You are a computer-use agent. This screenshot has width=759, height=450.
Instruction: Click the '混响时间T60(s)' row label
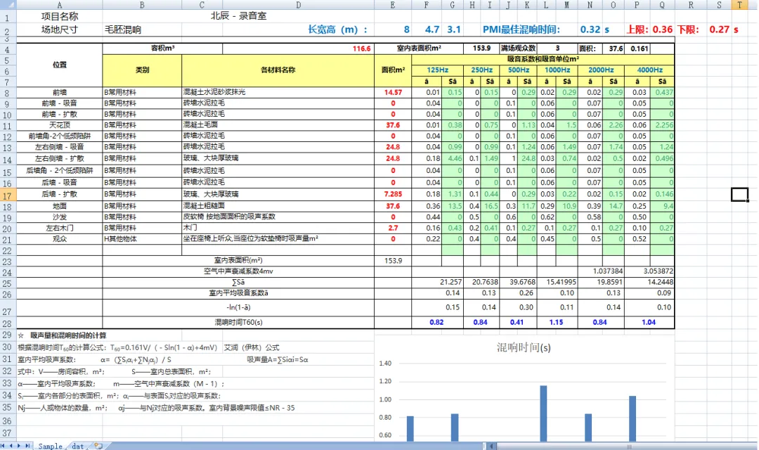tap(238, 323)
